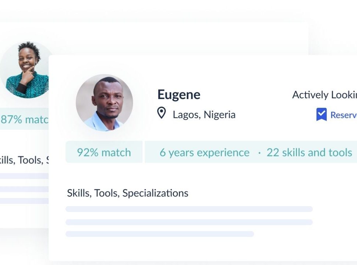Screen dimensions: 357x265
Task: Click the bottom placeholder bar on back card
Action: 24,201
